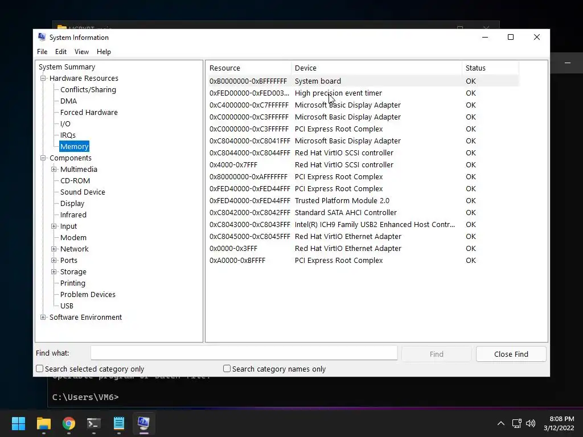Click the Close Find button
Screen dimensions: 583x437
coord(511,354)
